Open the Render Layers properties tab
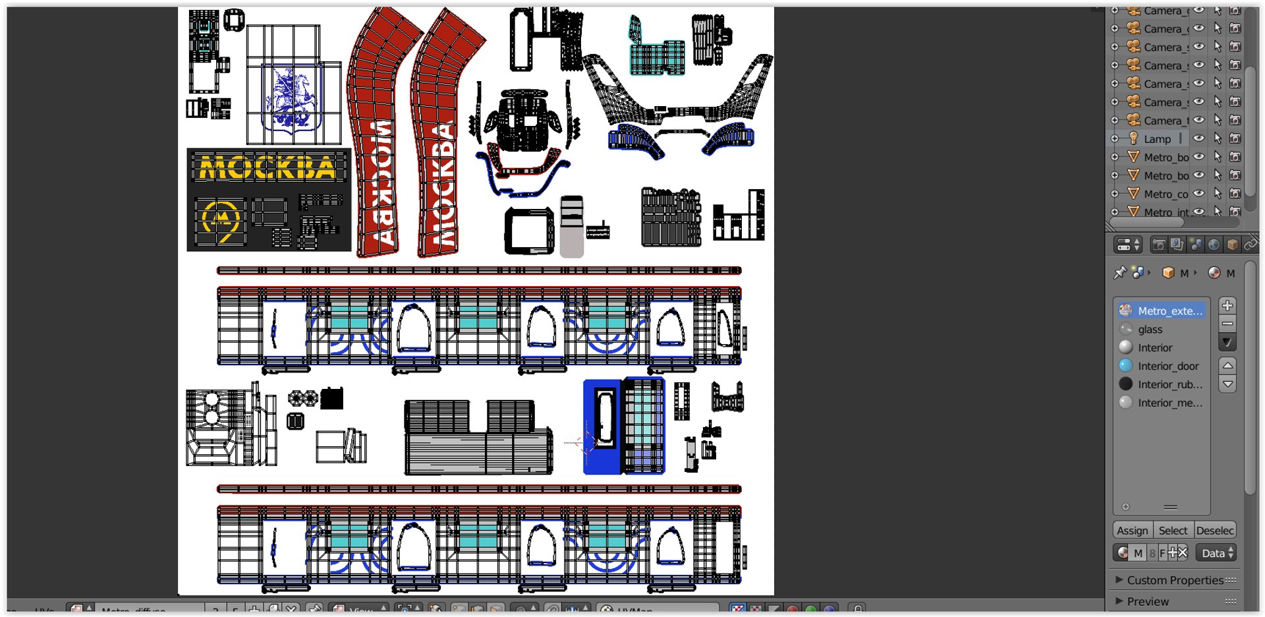1265x617 pixels. [x=1177, y=245]
